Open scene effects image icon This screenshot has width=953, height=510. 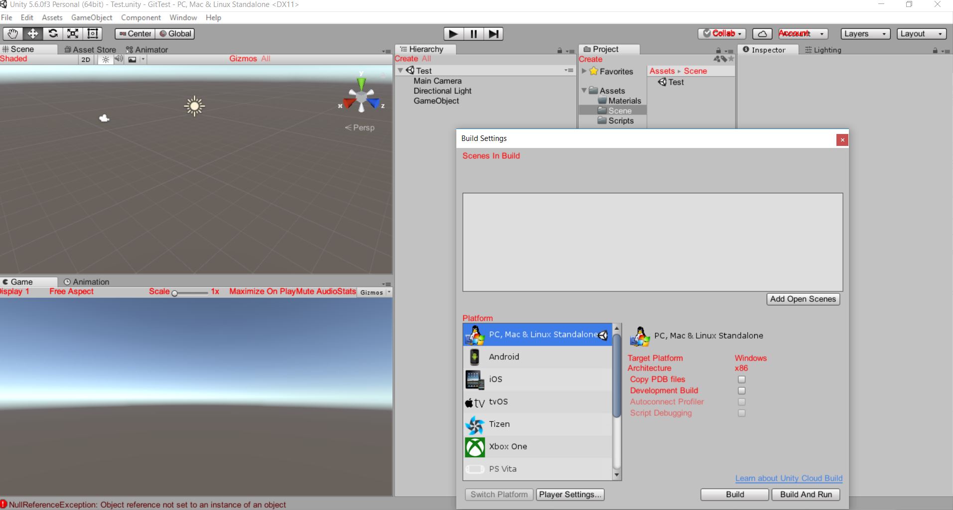[x=132, y=59]
